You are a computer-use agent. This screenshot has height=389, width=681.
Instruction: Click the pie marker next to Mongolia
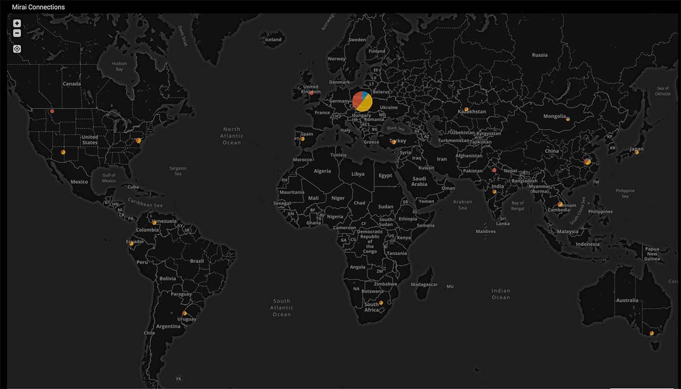click(x=568, y=118)
